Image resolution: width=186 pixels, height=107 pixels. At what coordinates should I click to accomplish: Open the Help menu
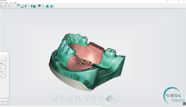[x=15, y=3]
